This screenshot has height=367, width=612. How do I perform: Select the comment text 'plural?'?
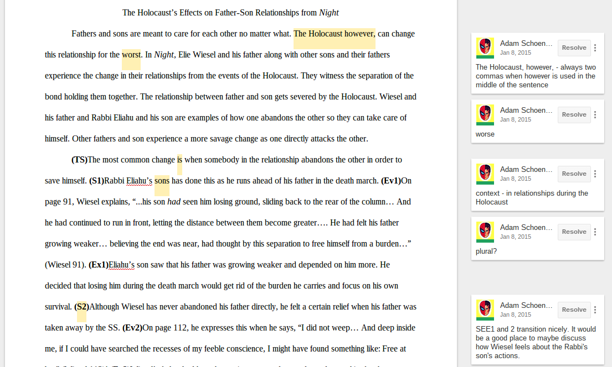[486, 251]
